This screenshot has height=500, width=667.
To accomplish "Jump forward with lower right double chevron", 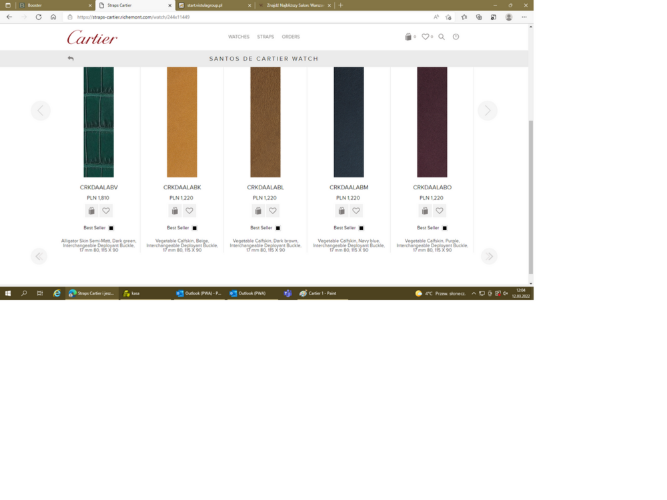I will 489,256.
